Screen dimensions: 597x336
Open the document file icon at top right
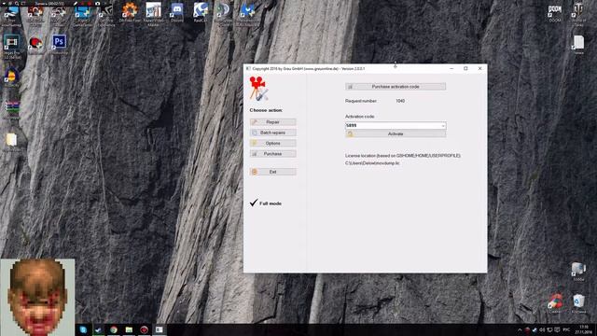tap(578, 42)
